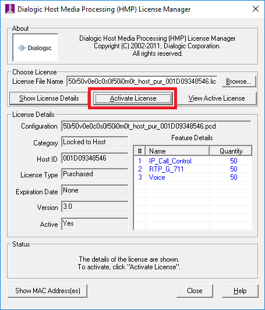The width and height of the screenshot is (265, 310).
Task: Close the License Manager dialog
Action: tap(195, 291)
